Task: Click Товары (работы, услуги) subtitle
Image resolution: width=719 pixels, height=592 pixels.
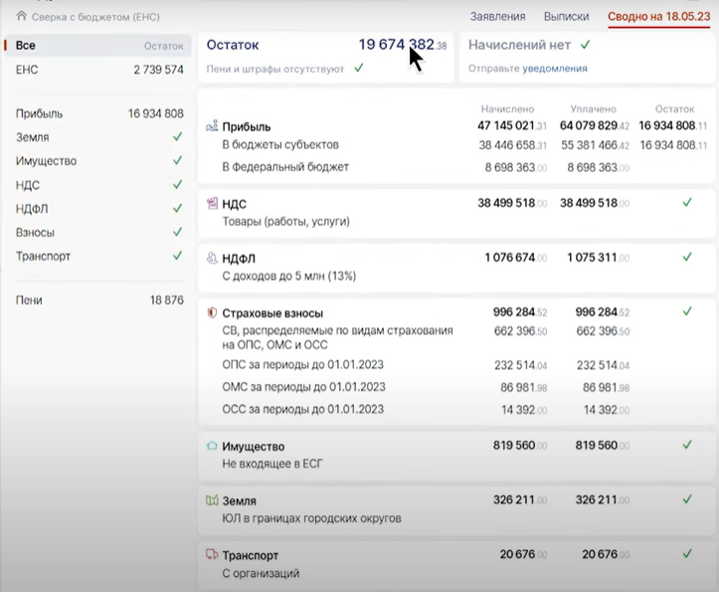Action: pos(285,222)
